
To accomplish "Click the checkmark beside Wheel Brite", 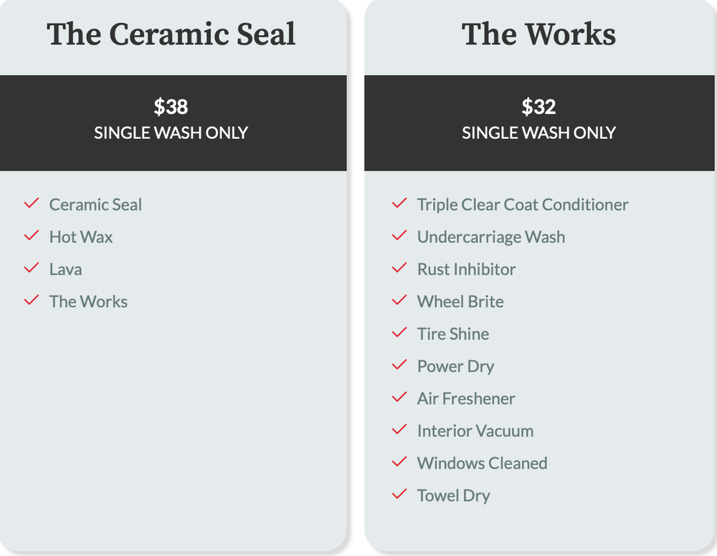I will click(399, 301).
